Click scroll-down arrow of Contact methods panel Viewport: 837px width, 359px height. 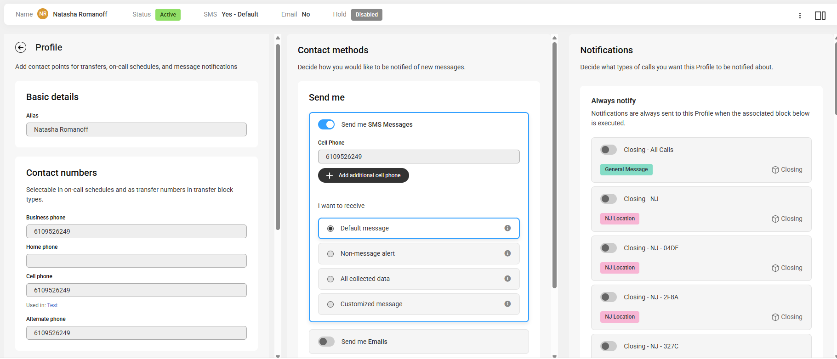click(x=554, y=356)
